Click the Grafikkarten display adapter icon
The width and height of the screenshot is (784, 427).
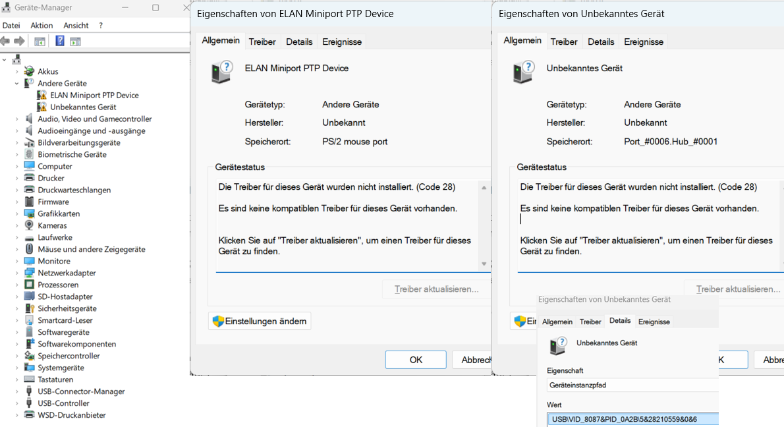tap(30, 213)
